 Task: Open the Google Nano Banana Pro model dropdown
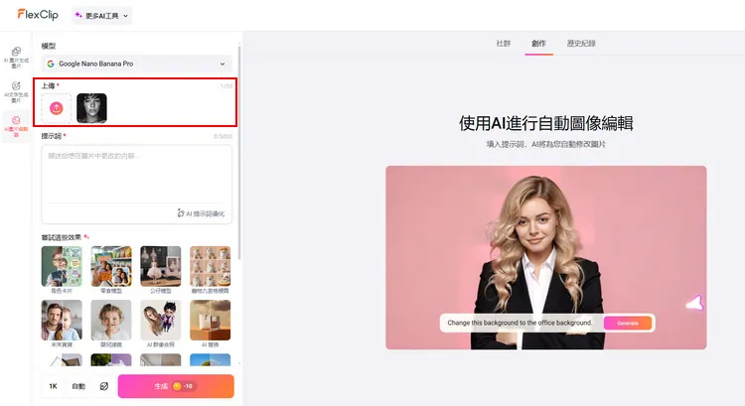[x=136, y=64]
